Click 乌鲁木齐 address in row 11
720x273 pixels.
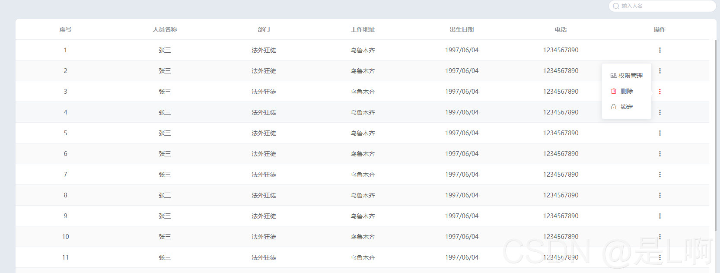[363, 257]
